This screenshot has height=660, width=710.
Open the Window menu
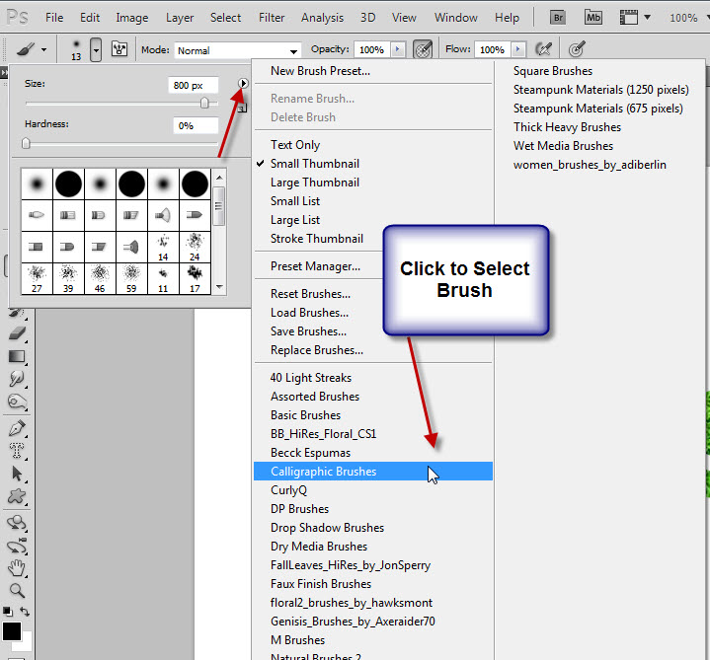point(456,18)
